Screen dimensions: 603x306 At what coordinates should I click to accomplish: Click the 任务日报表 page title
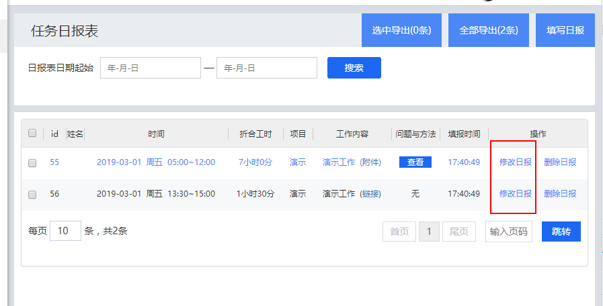pos(65,31)
